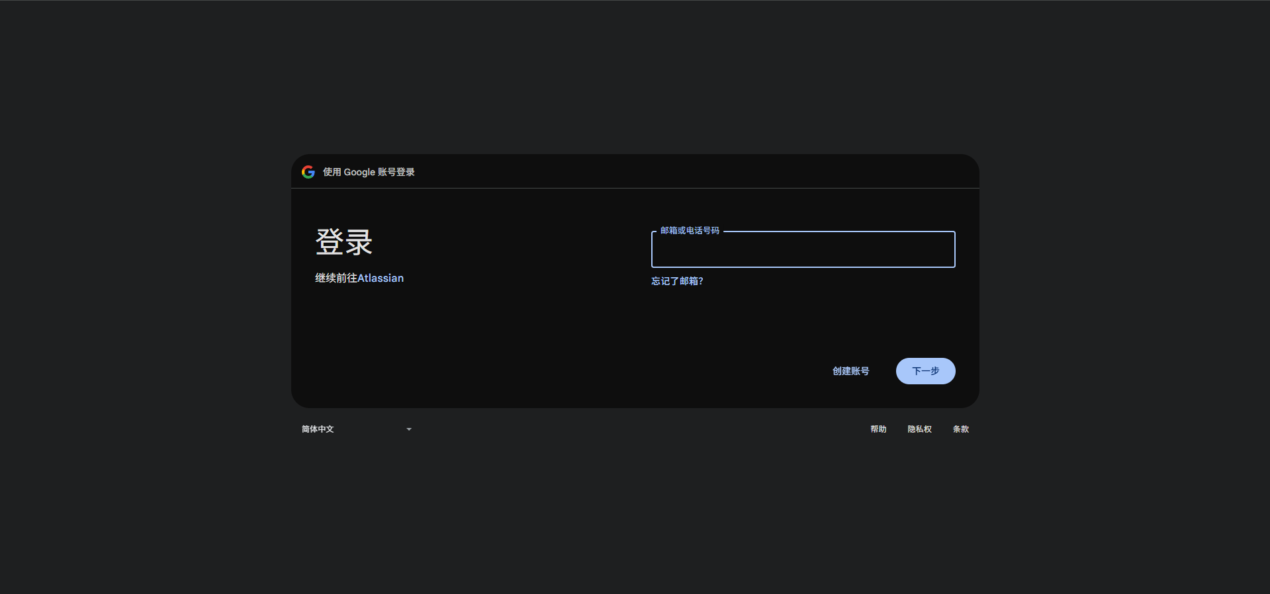Open the Atlassian link under the heading
This screenshot has width=1270, height=594.
[x=381, y=278]
